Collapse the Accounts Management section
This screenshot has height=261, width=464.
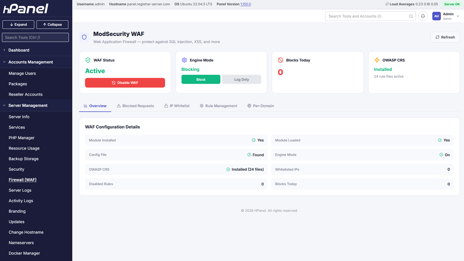pyautogui.click(x=36, y=62)
